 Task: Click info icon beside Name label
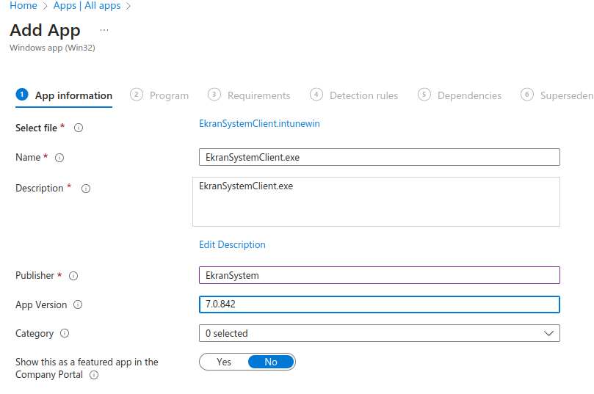(x=60, y=158)
